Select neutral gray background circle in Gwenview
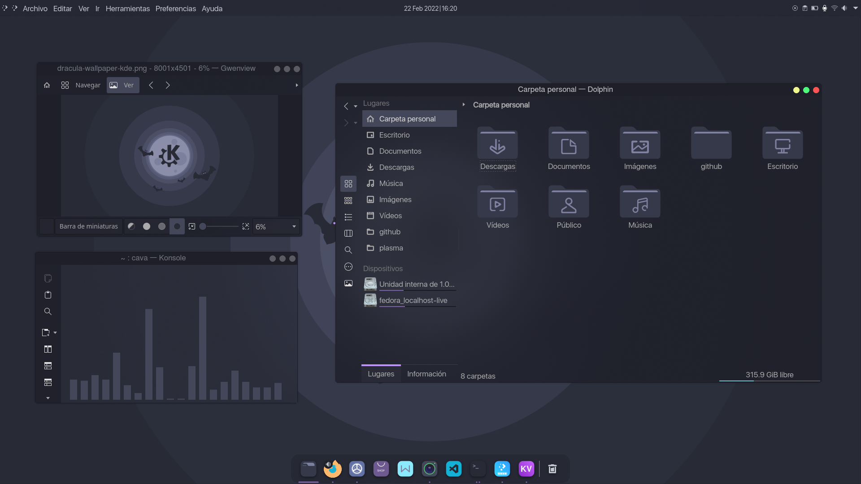 pos(162,226)
